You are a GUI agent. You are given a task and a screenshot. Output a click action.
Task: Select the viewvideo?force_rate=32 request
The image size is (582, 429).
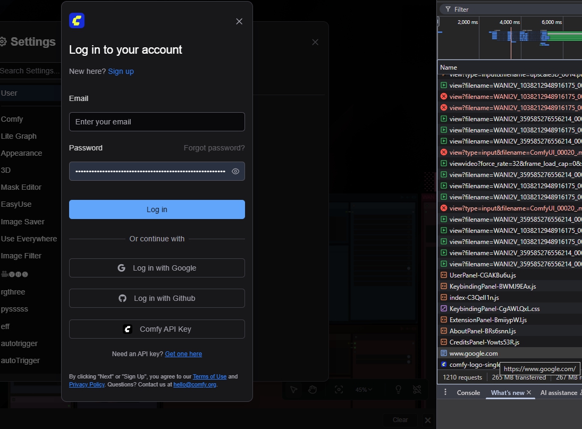(x=509, y=164)
